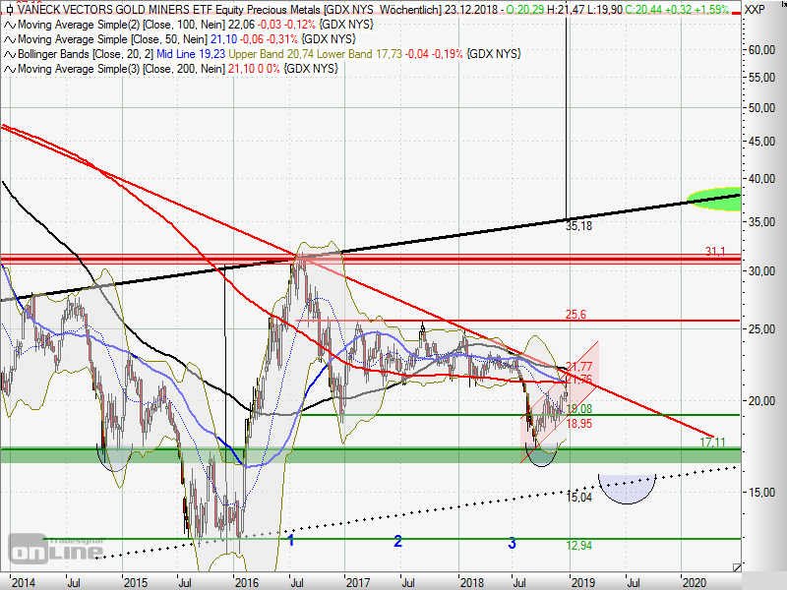The image size is (787, 590).
Task: Click the blue number 1 marker
Action: click(290, 540)
